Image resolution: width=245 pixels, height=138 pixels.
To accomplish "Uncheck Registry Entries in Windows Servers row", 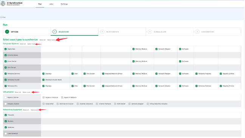I will click(x=221, y=74).
